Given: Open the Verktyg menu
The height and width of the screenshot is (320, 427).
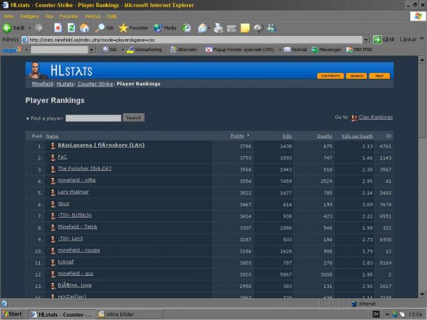Looking at the screenshot, I should click(92, 16).
